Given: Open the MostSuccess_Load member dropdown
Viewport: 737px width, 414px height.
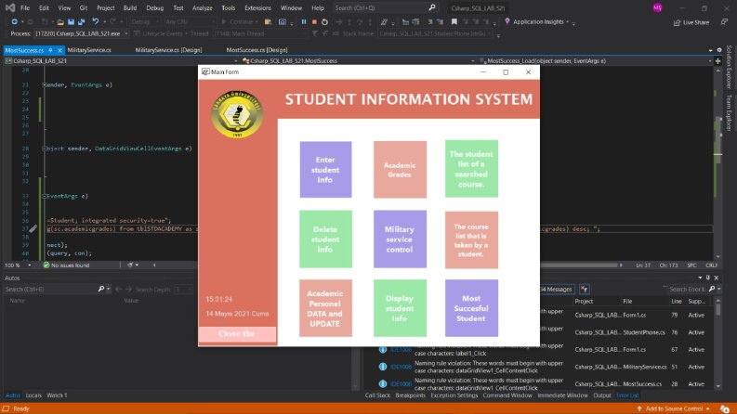Looking at the screenshot, I should click(x=595, y=60).
